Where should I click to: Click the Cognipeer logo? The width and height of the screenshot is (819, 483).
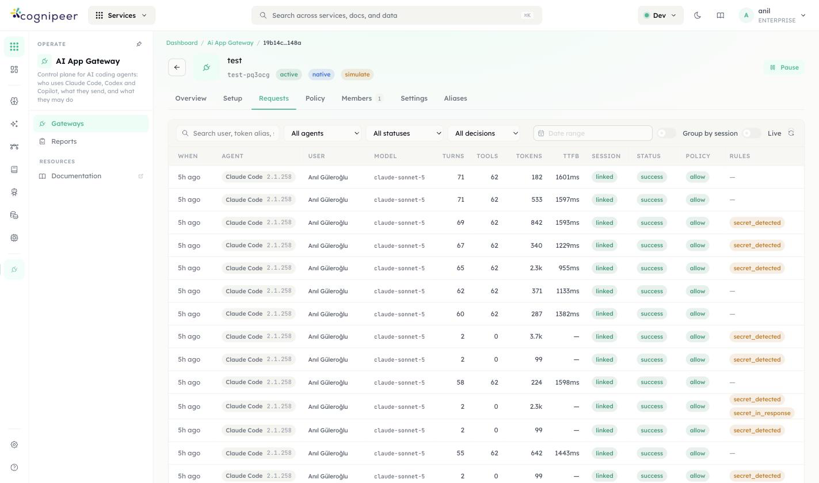tap(44, 16)
